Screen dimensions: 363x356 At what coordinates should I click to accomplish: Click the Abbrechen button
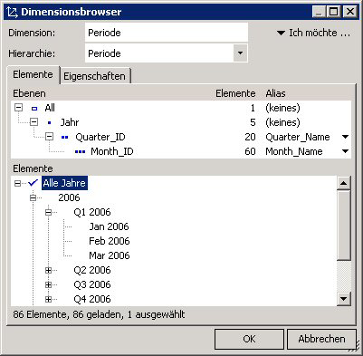coord(321,339)
